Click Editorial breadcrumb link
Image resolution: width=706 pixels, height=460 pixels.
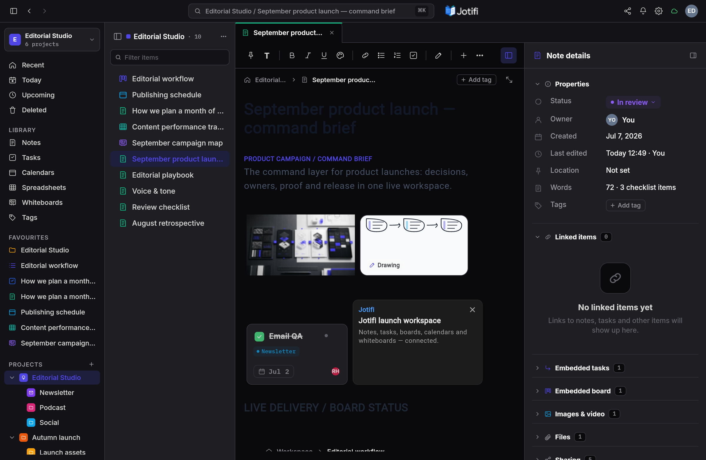point(270,80)
